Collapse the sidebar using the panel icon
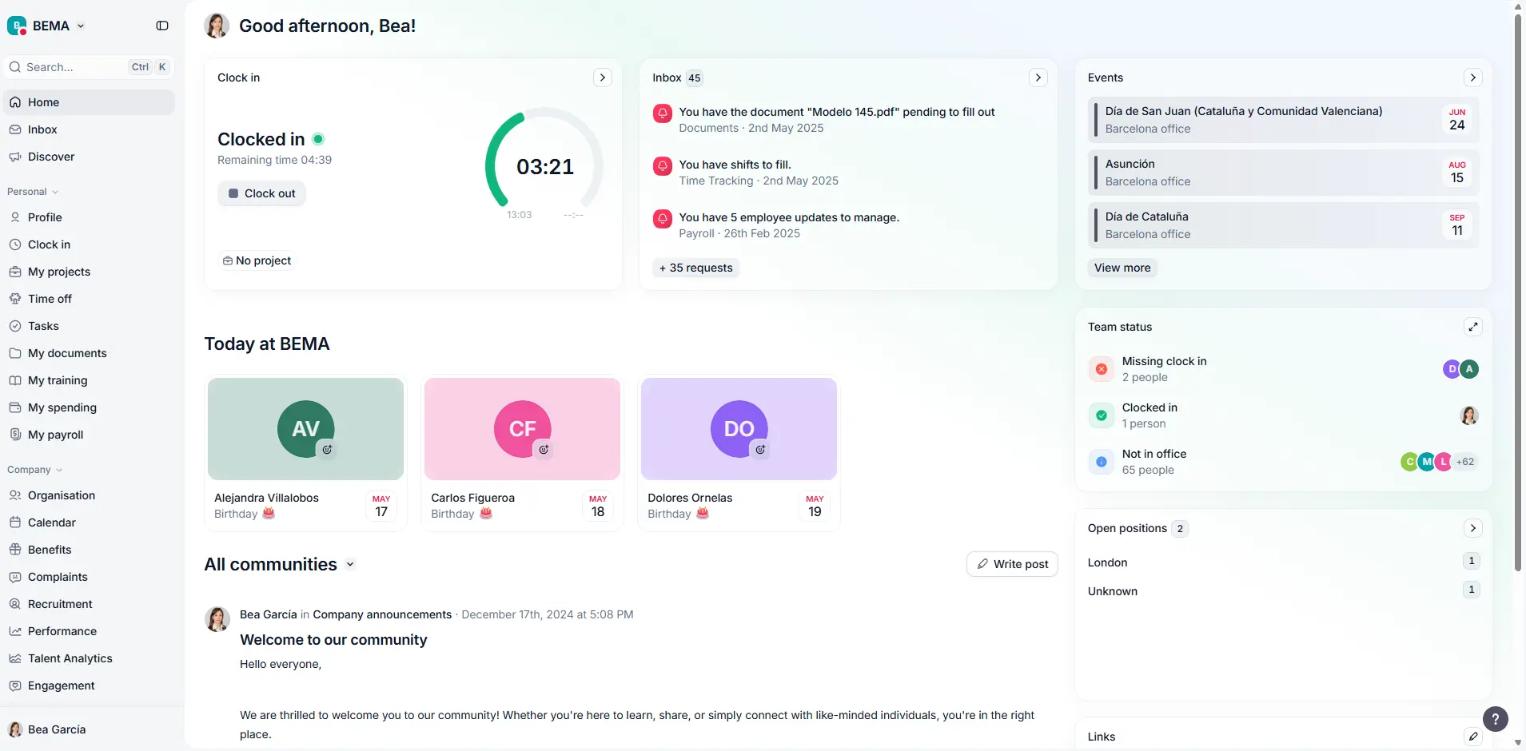Screen dimensions: 1526x751 (161, 25)
